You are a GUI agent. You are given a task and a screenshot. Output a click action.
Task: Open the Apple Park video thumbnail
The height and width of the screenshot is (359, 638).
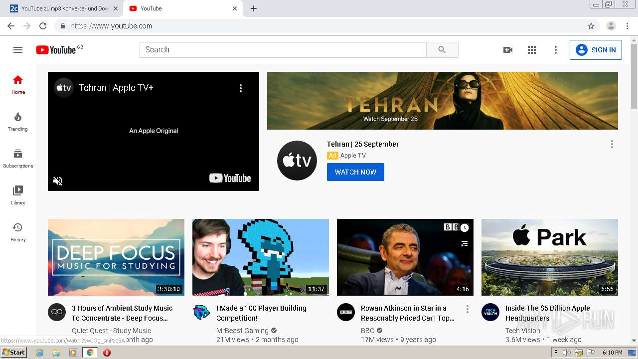pos(550,257)
